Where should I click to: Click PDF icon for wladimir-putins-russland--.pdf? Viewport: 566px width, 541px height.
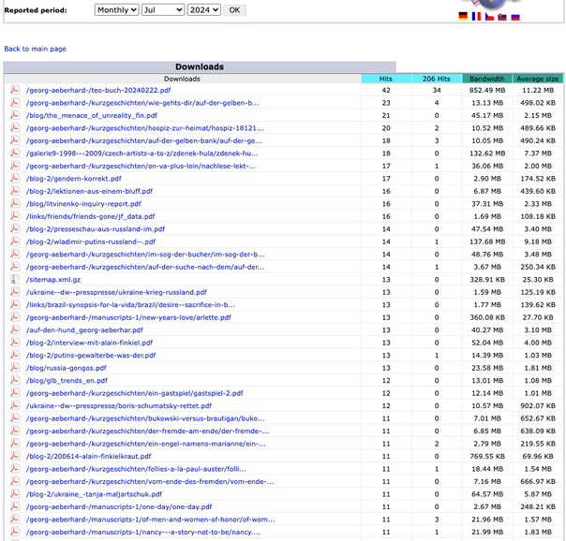pyautogui.click(x=15, y=241)
